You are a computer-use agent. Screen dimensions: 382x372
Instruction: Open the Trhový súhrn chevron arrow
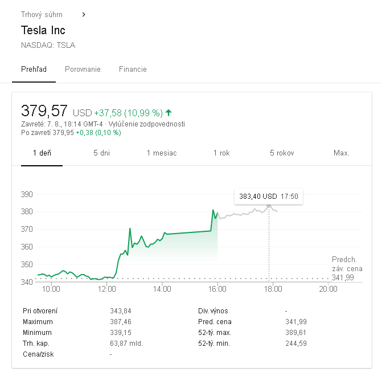[x=84, y=15]
